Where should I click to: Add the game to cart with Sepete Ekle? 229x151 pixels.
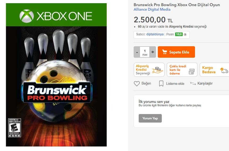coord(176,52)
